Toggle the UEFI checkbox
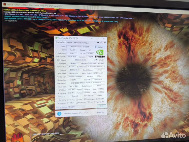 point(100,60)
